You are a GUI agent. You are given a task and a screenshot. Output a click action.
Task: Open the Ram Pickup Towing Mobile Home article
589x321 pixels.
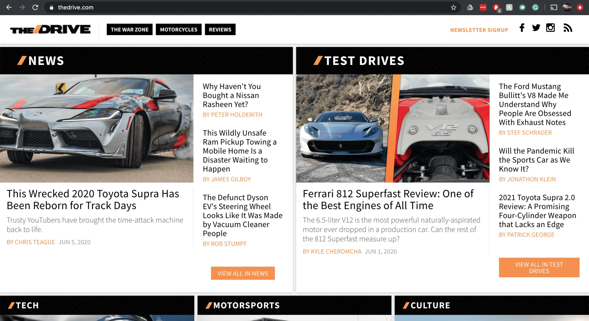coord(240,151)
